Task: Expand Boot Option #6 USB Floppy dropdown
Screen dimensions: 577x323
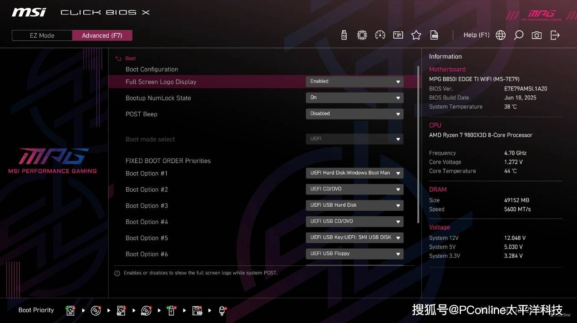Action: (x=354, y=253)
